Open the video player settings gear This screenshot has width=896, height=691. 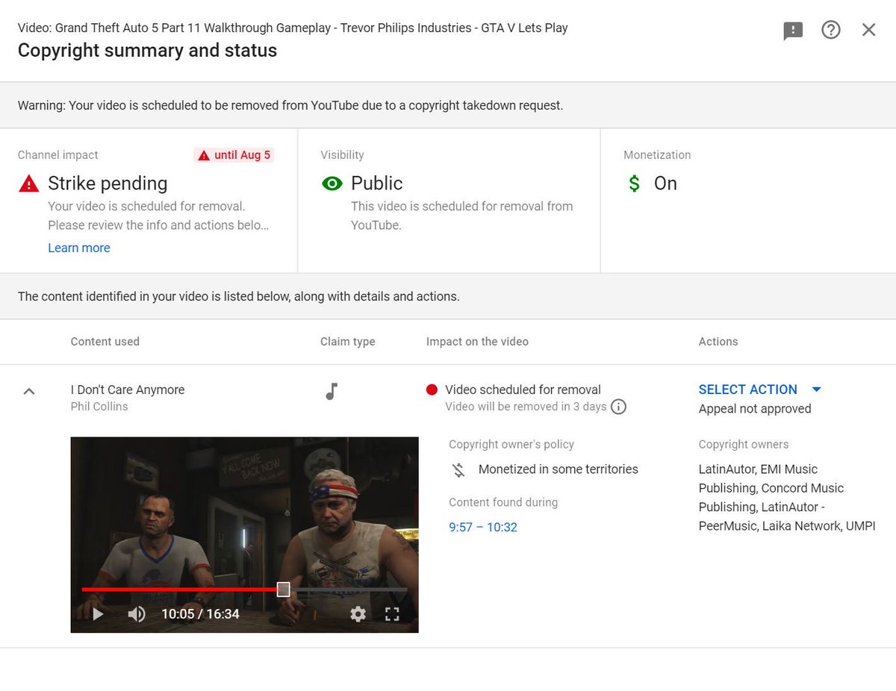coord(358,614)
